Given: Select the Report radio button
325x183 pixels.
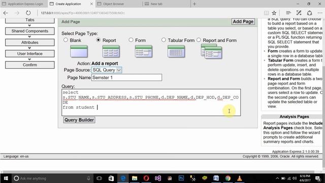Looking at the screenshot, I should (98, 40).
